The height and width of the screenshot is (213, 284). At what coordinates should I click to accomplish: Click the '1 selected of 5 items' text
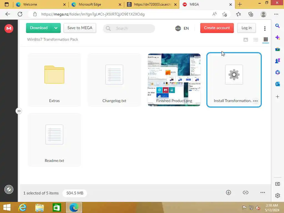(x=41, y=193)
